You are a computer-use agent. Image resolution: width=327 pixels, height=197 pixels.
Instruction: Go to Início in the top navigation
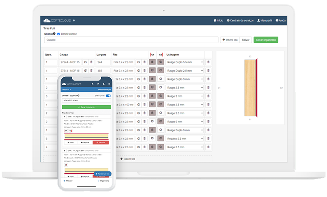tap(218, 20)
